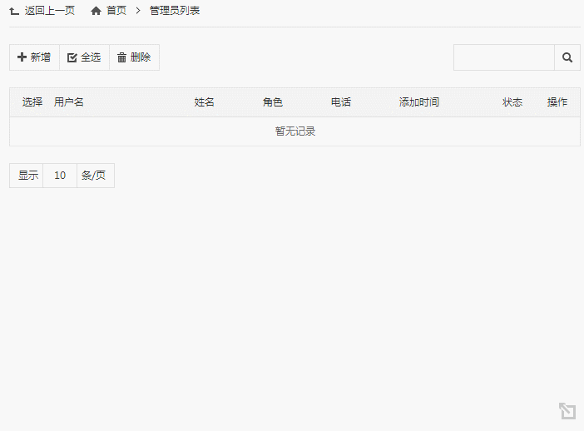Click the 姓名 column header
The height and width of the screenshot is (431, 584).
pos(205,102)
